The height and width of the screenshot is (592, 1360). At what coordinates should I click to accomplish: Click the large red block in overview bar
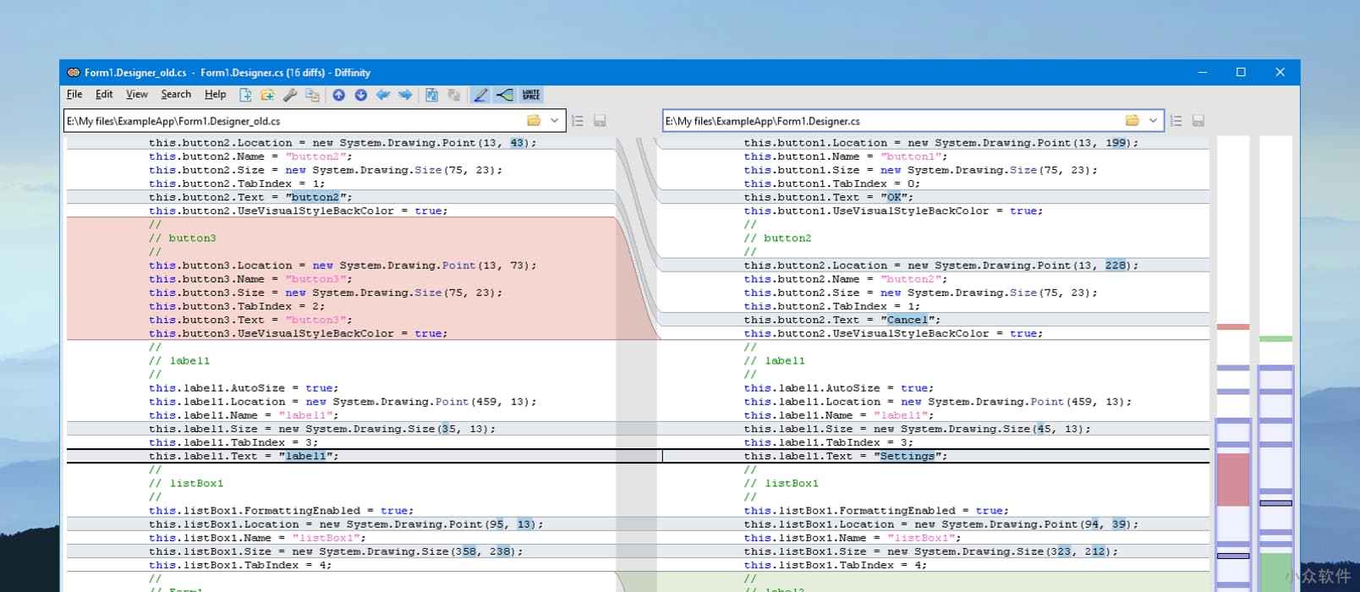pos(1232,480)
